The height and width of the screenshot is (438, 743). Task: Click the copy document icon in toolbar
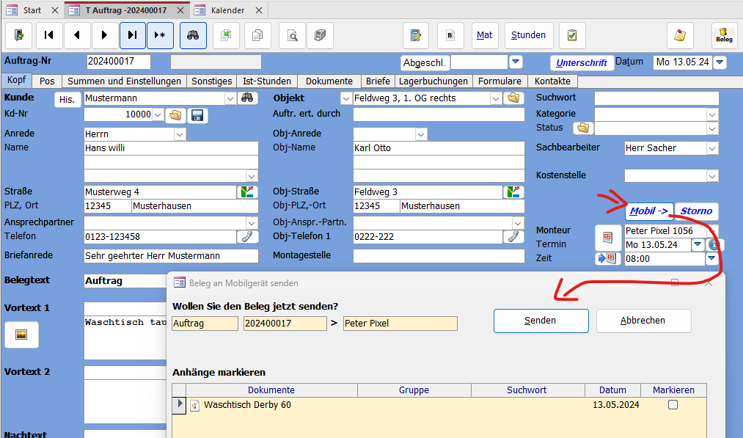[257, 35]
